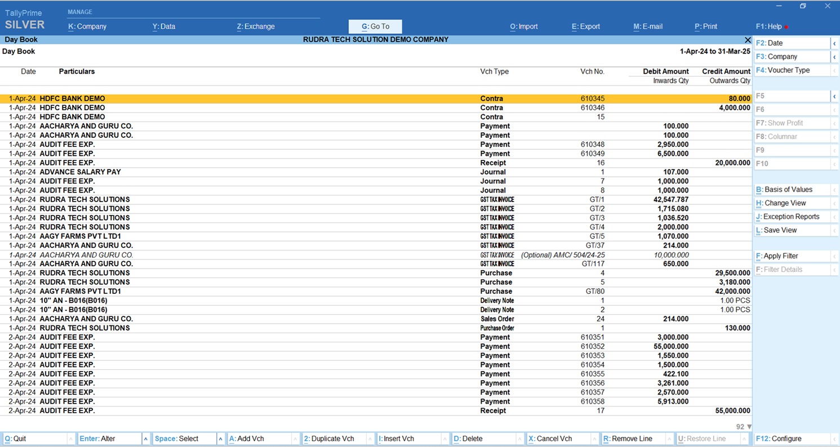Viewport: 840px width, 447px height.
Task: Open the Go To search box
Action: coord(375,26)
